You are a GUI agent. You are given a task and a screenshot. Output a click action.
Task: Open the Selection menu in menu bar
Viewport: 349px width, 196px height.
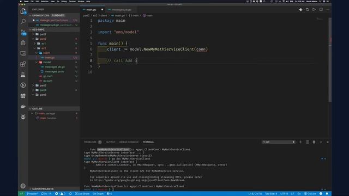tap(45, 1)
